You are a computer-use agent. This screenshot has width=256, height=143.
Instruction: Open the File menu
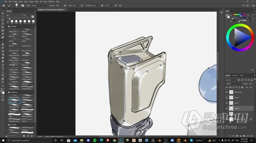(x=6, y=2)
